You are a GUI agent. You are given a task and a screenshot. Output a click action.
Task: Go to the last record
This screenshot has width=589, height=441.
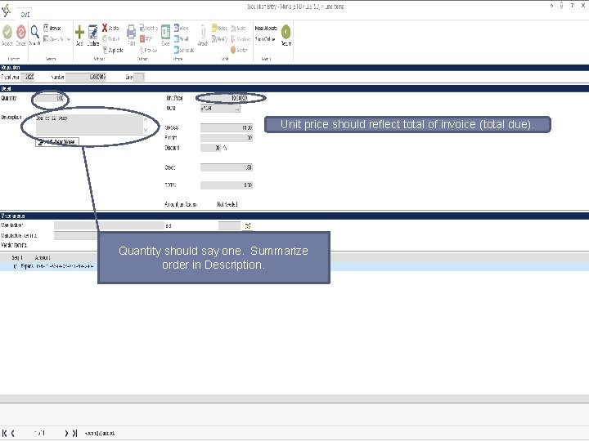coord(74,433)
